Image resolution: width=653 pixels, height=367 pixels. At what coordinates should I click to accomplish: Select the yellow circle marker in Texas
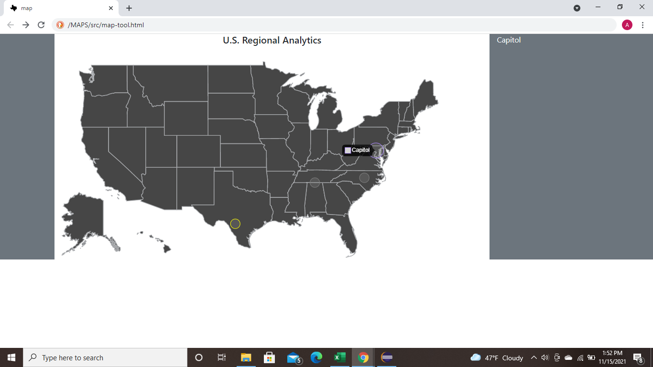[x=235, y=223]
